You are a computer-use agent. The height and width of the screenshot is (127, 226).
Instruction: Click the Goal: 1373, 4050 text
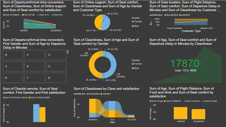(185, 71)
